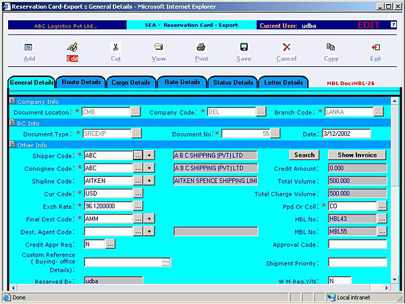Click vertical scrollbar down arrow
The width and height of the screenshot is (405, 304).
point(394,279)
